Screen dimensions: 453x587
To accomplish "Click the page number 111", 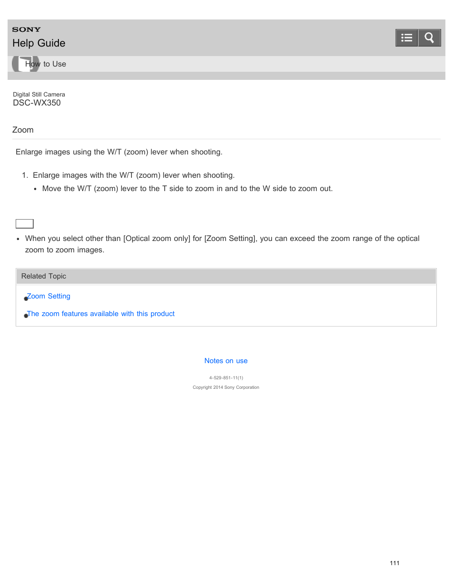I will point(395,563).
